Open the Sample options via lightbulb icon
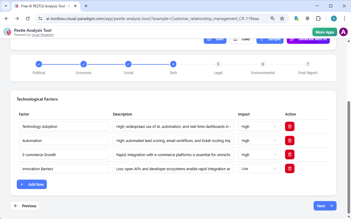This screenshot has height=219, width=351. (x=262, y=39)
